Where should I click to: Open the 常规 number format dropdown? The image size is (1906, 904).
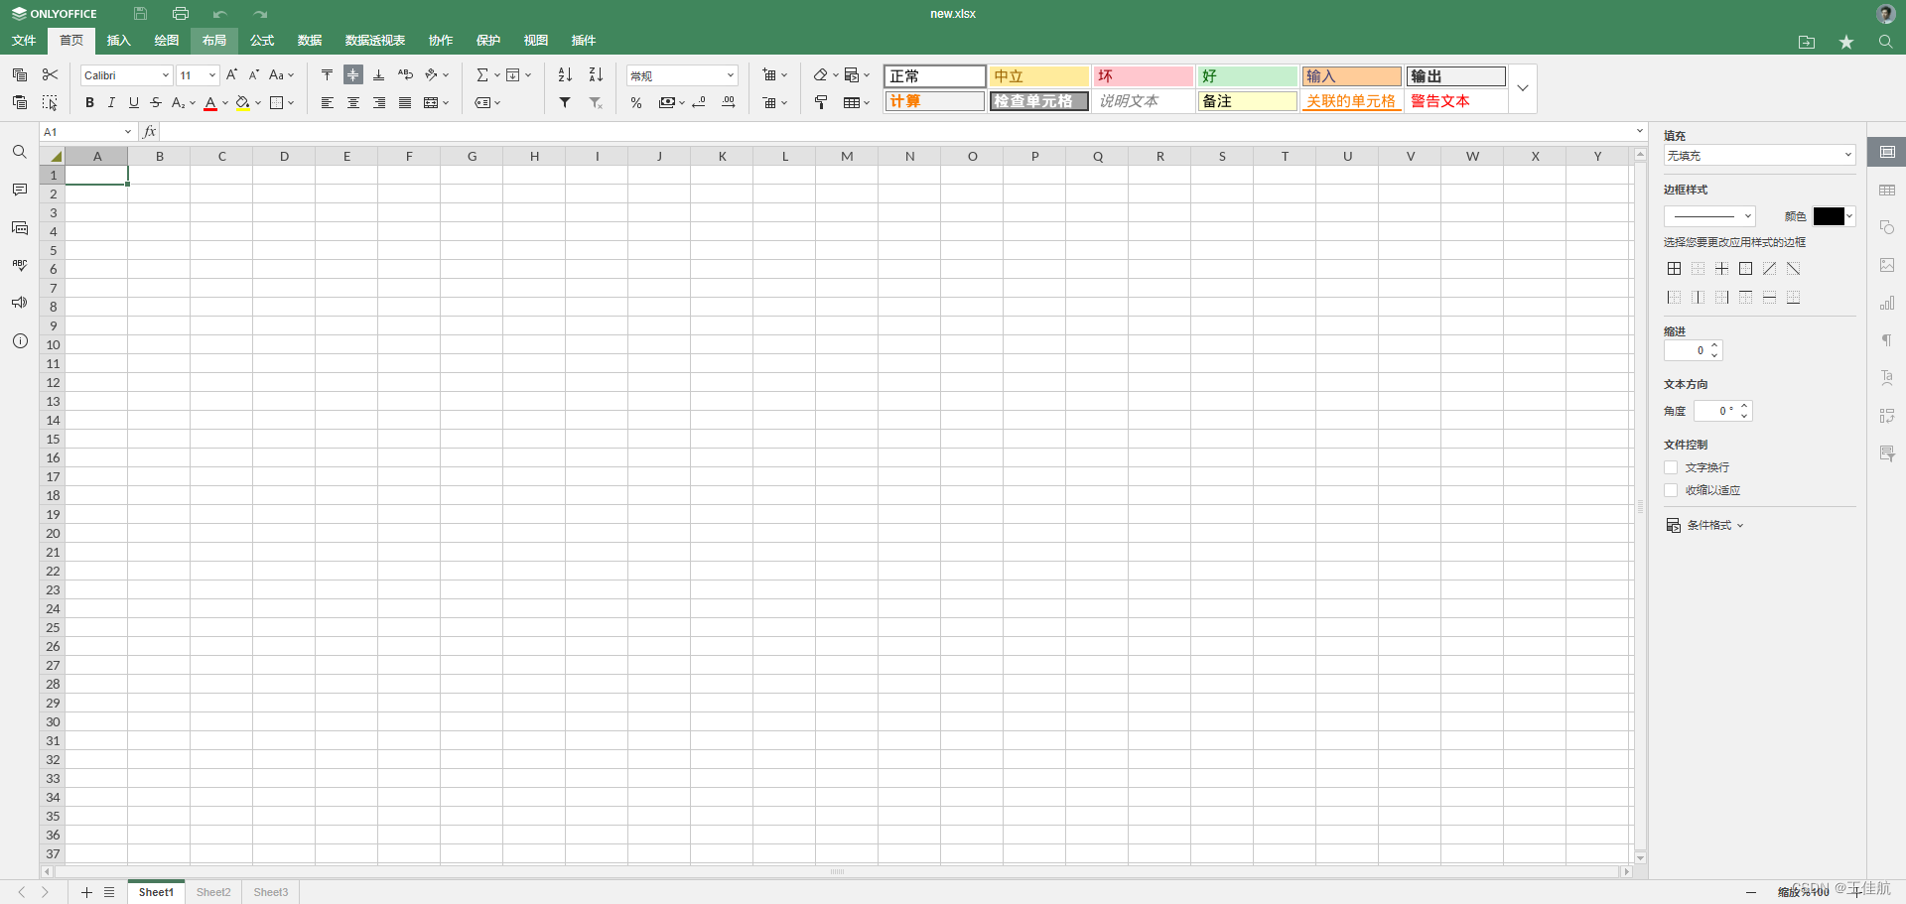[x=730, y=75]
